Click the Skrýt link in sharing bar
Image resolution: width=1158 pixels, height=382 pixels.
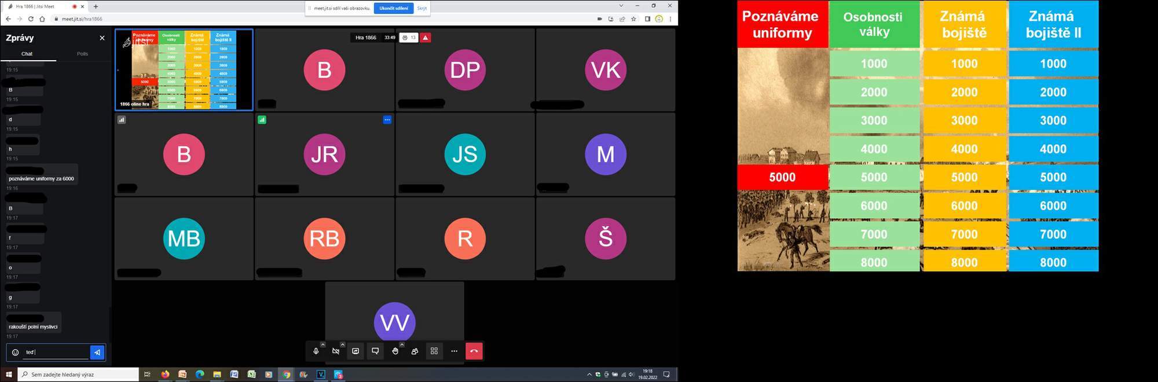422,8
